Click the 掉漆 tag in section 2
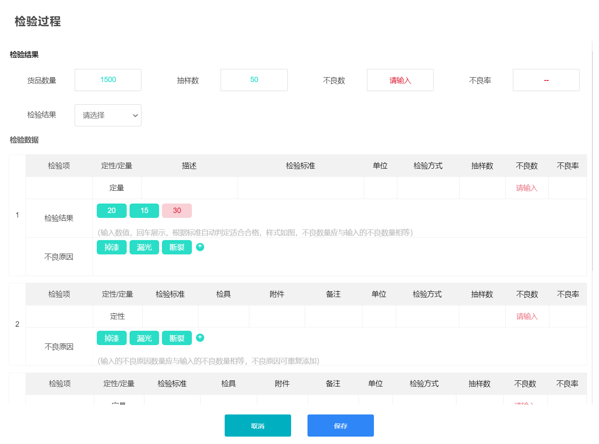This screenshot has height=444, width=599. [x=112, y=338]
